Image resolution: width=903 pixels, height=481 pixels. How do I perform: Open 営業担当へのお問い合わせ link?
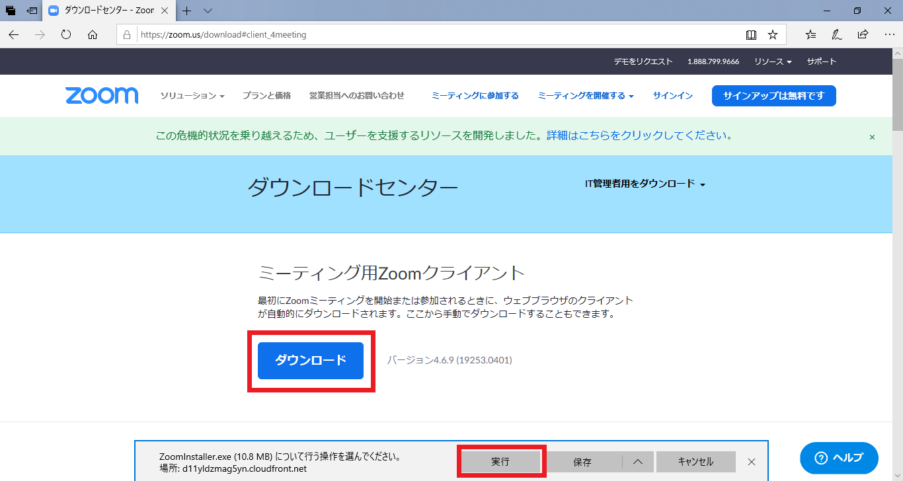click(356, 96)
